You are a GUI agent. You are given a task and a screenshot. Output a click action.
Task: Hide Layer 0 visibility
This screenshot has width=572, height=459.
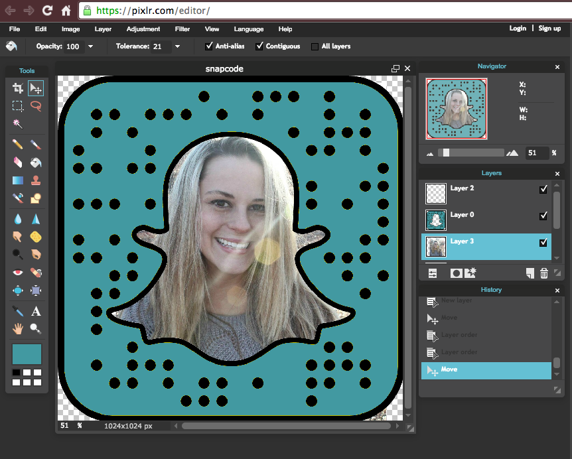point(543,216)
